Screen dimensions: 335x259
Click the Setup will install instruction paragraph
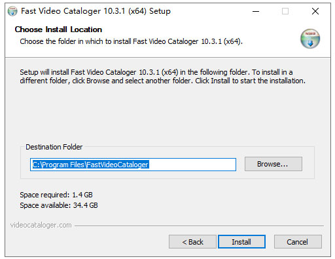coord(162,76)
